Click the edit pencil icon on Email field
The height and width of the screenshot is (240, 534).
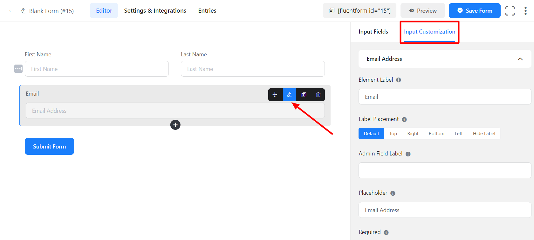289,95
